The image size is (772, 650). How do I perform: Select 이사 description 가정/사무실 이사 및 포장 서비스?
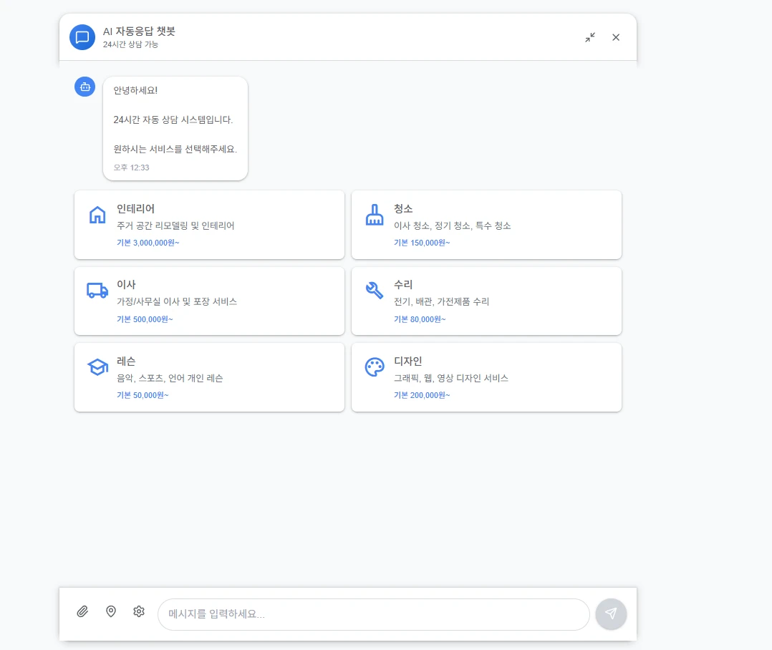coord(177,301)
